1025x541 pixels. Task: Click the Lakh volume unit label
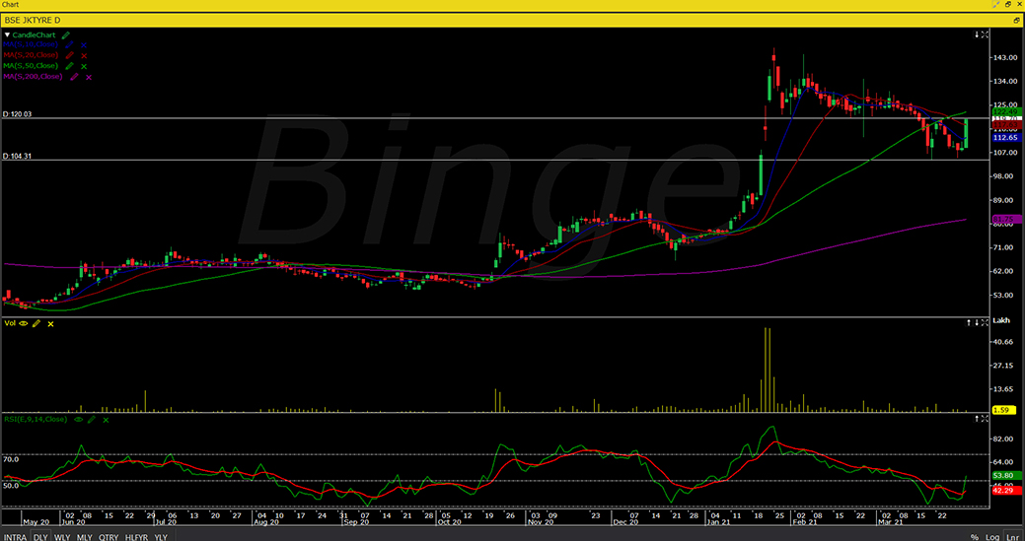(x=1001, y=322)
